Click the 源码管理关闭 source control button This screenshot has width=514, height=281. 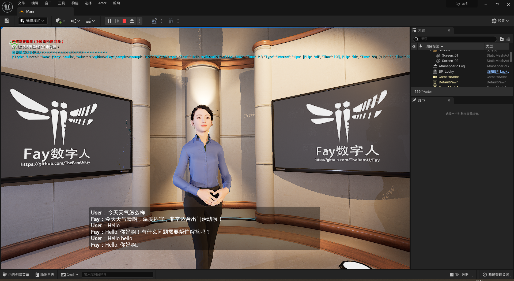click(x=496, y=275)
